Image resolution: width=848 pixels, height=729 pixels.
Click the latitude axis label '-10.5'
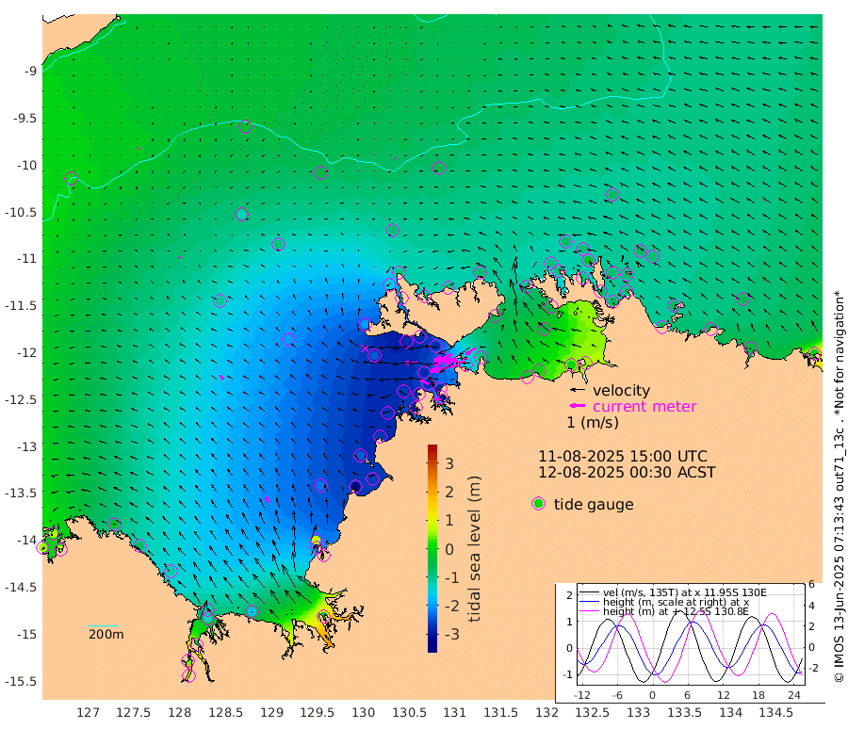(21, 212)
